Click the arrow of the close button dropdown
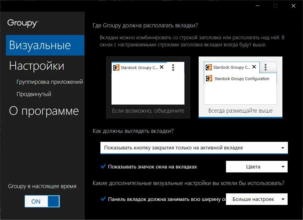 283,148
